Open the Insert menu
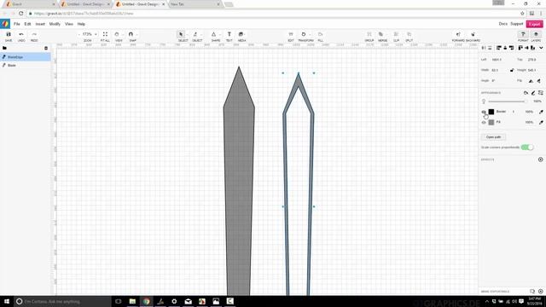The width and height of the screenshot is (546, 307). [40, 24]
